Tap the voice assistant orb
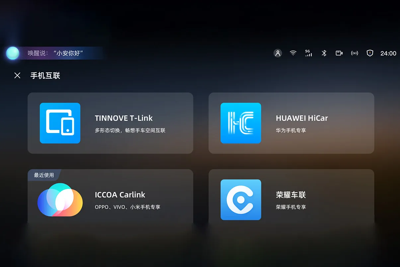Screen dimensions: 400x267 [x=13, y=53]
